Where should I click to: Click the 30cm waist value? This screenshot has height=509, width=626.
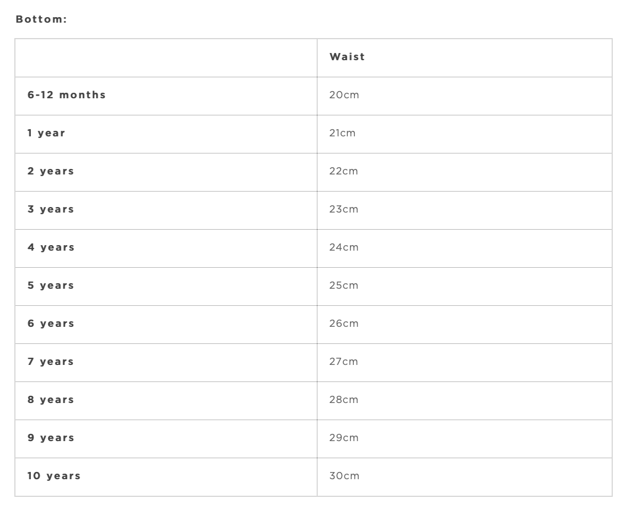coord(344,476)
